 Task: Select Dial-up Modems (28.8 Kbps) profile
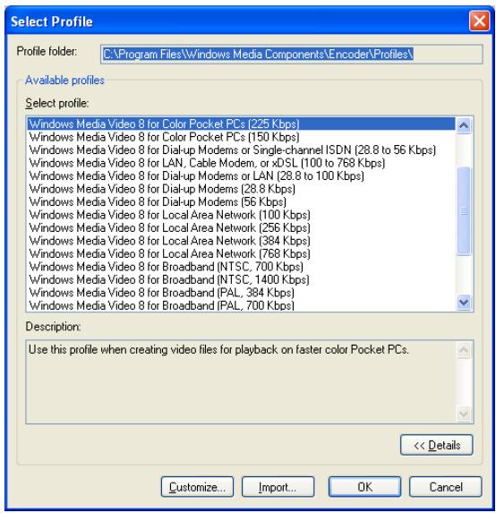pyautogui.click(x=241, y=189)
